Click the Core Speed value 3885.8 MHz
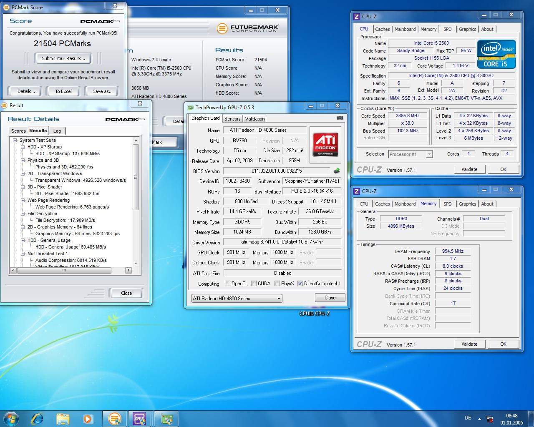The width and height of the screenshot is (534, 427). click(x=408, y=116)
